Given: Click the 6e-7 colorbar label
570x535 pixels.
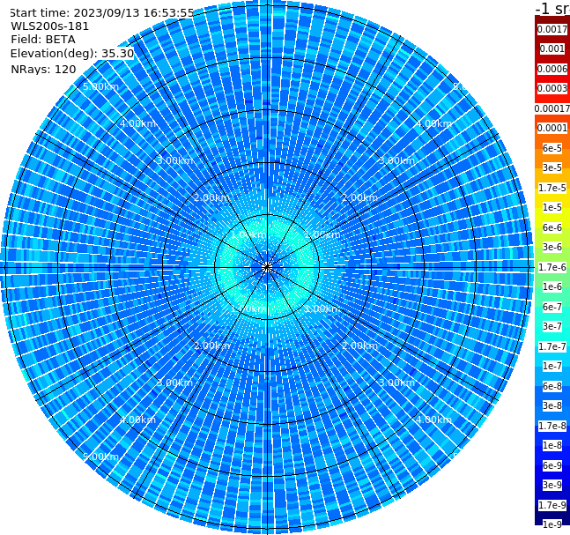Looking at the screenshot, I should click(552, 307).
